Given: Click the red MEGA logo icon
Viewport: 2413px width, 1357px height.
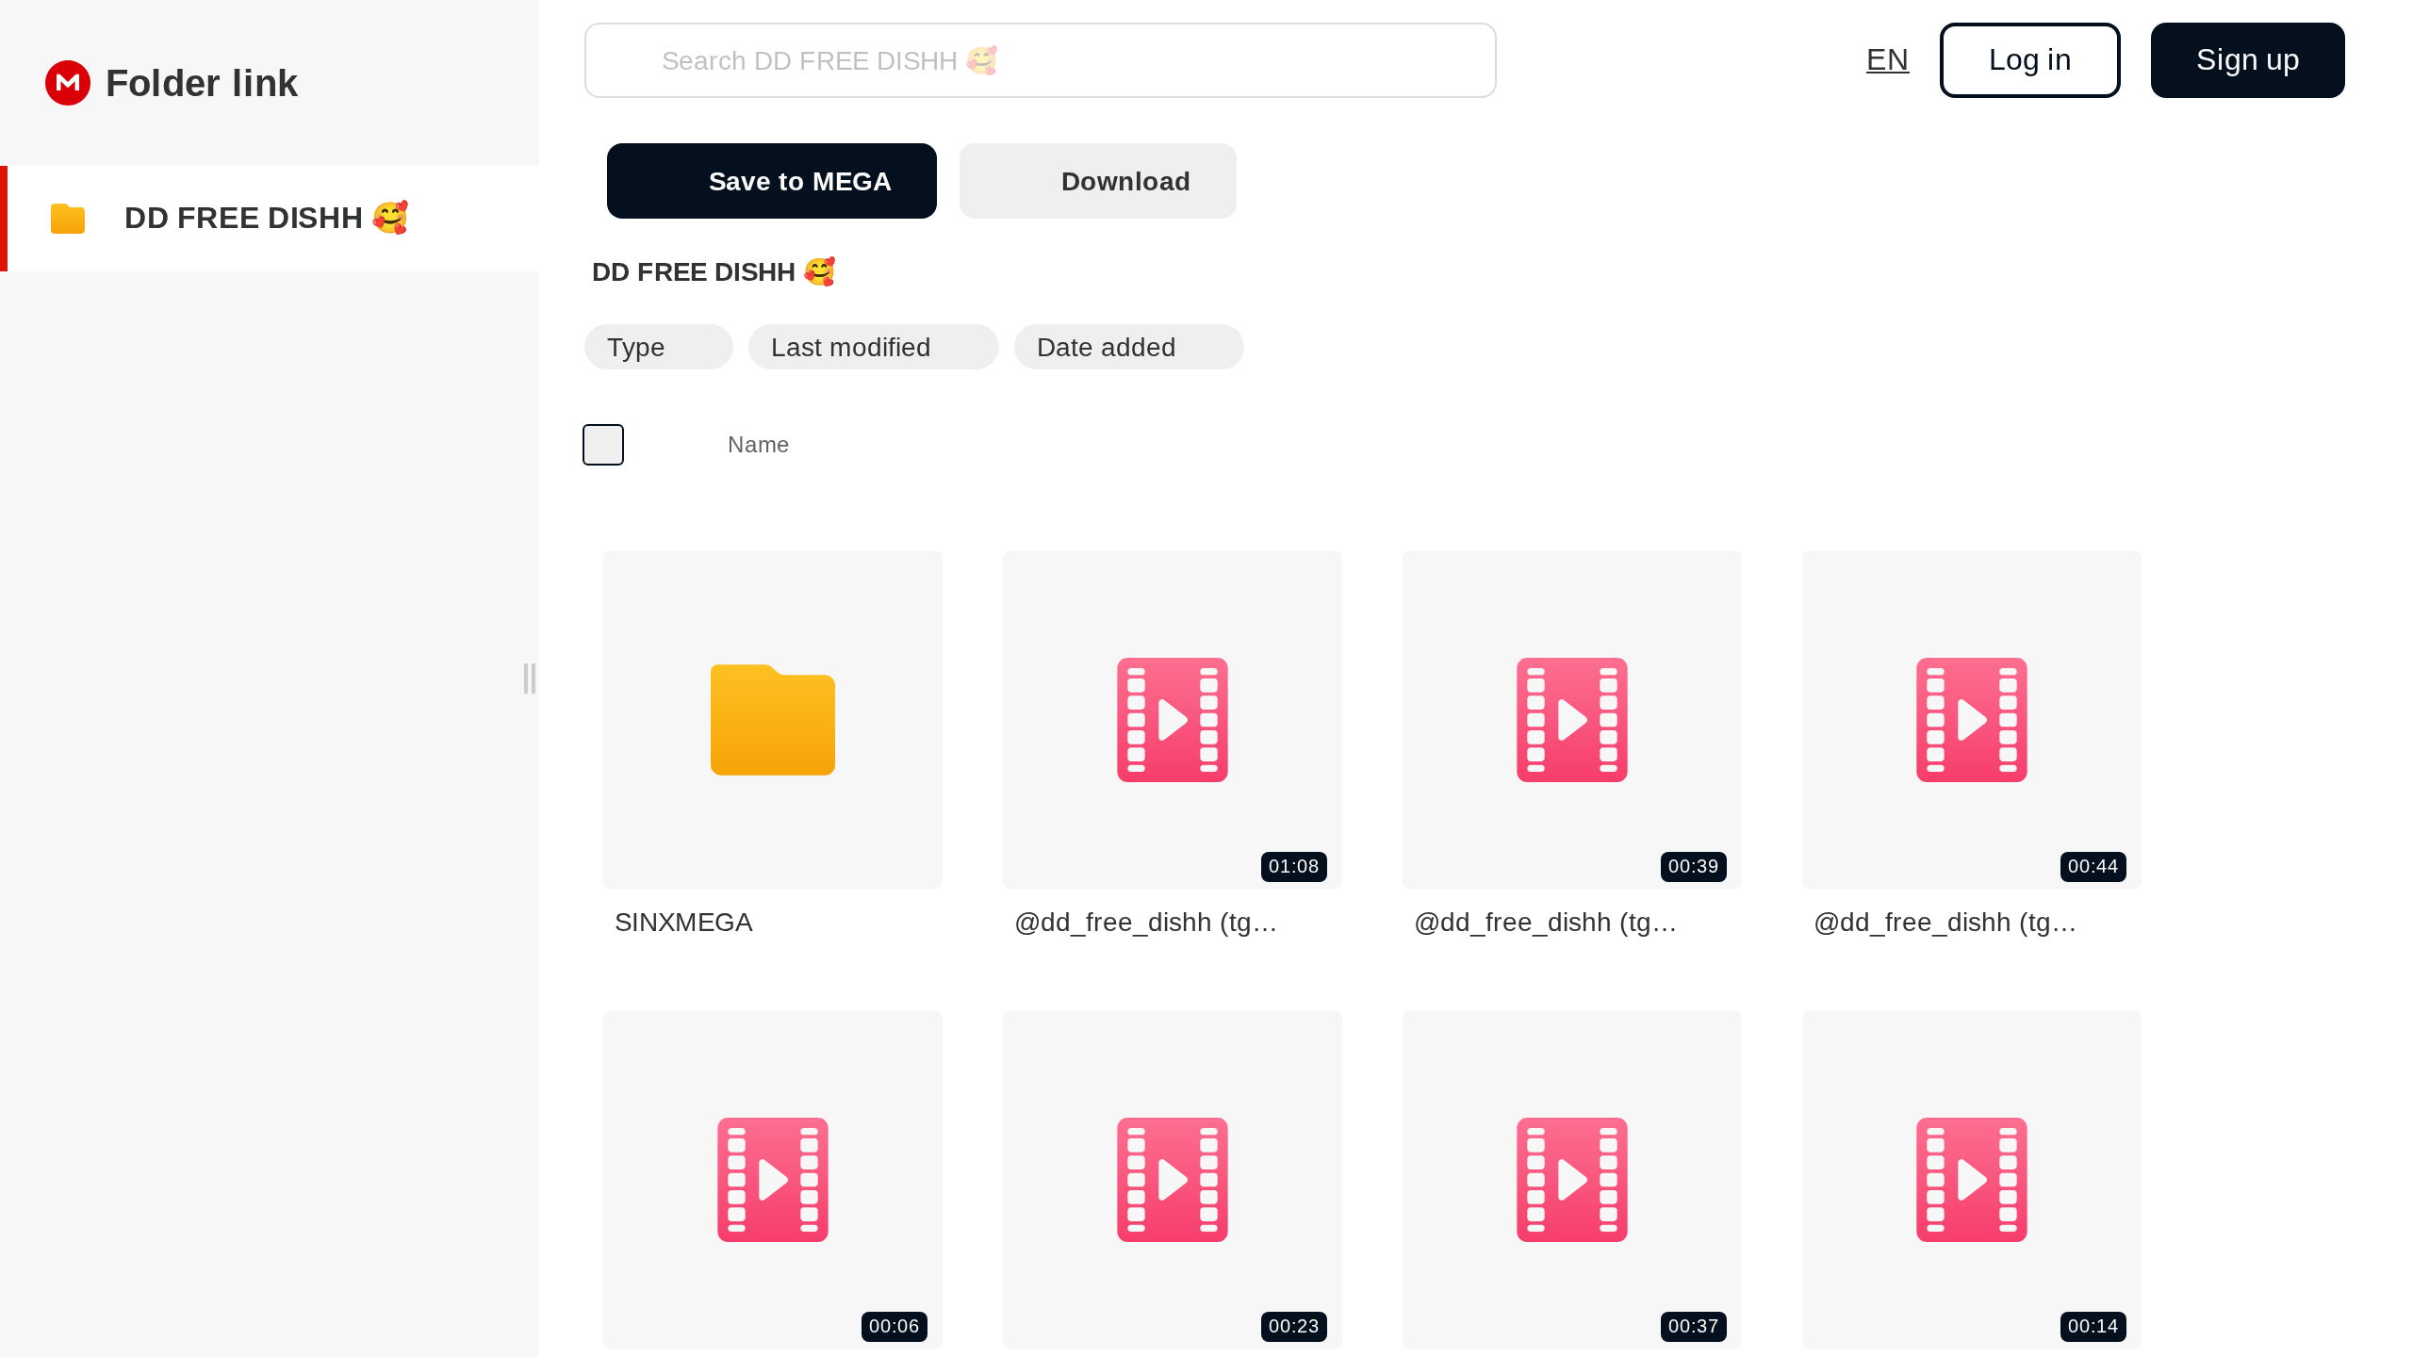Looking at the screenshot, I should (x=68, y=83).
